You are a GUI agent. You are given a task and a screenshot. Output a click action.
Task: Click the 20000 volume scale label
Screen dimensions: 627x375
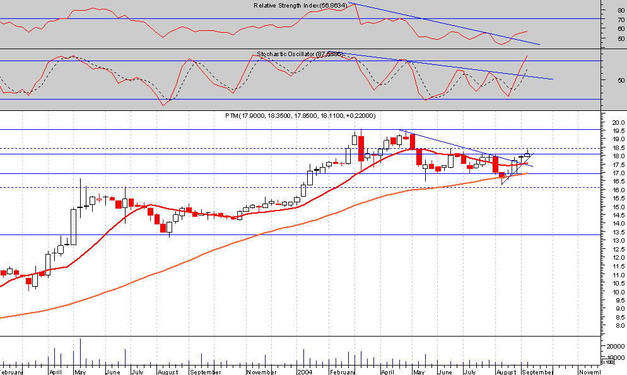(x=616, y=345)
